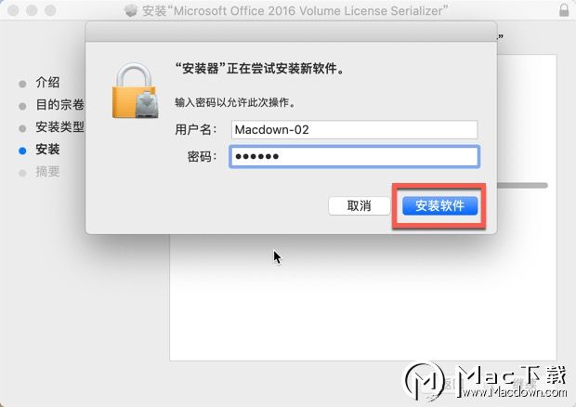Click the installer package icon beside the window title
This screenshot has height=407, width=576.
coord(131,10)
